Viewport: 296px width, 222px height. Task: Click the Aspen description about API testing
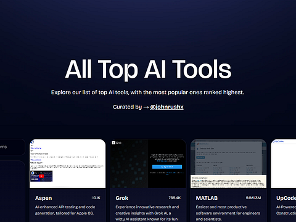coord(65,210)
